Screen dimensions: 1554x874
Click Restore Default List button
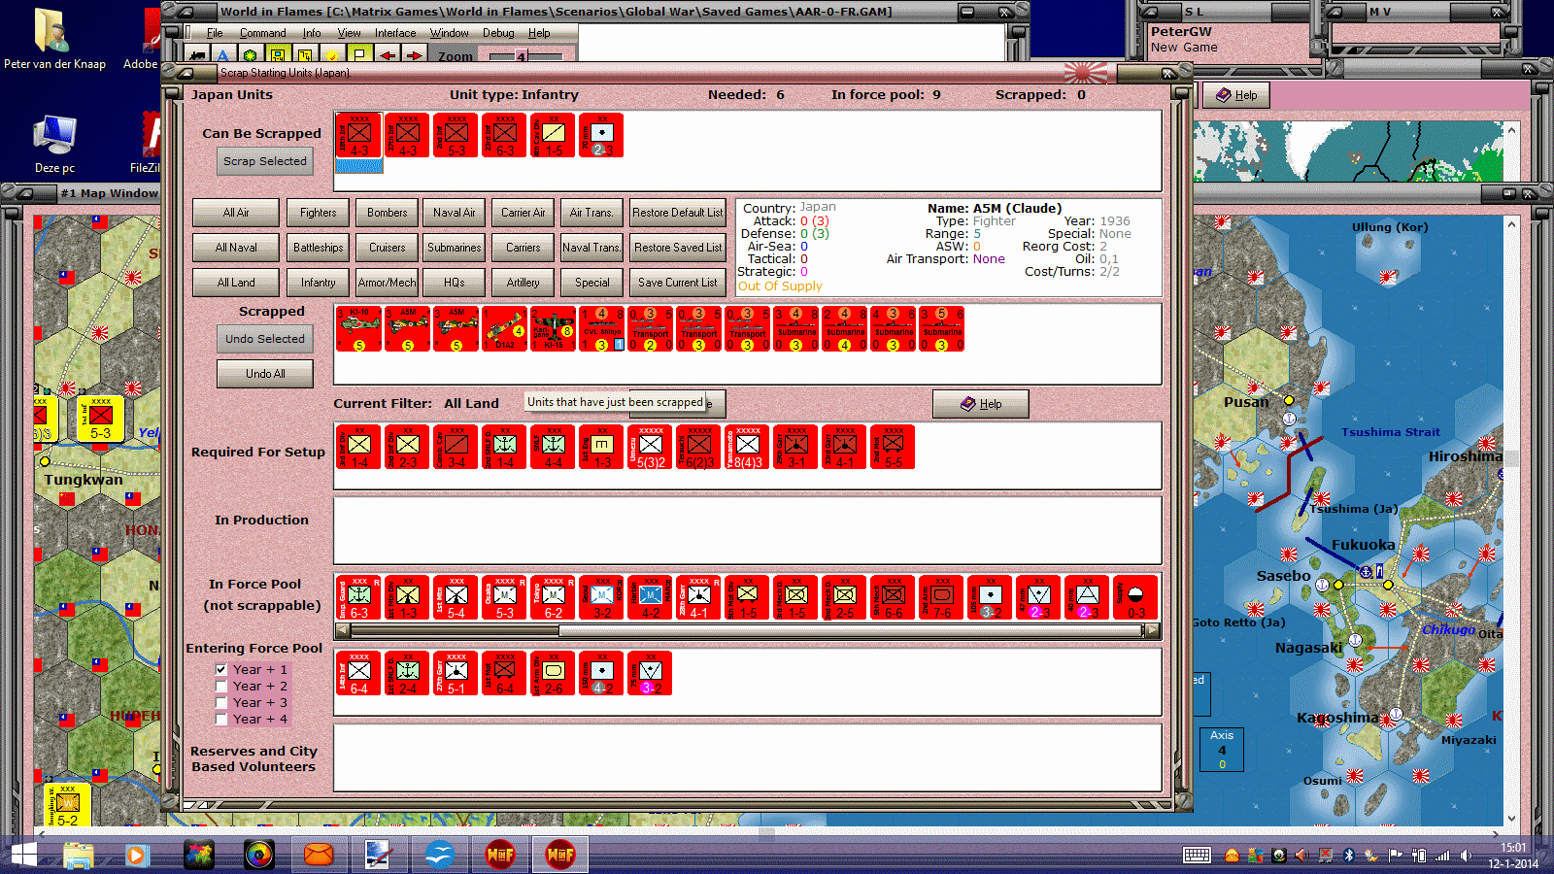click(678, 213)
